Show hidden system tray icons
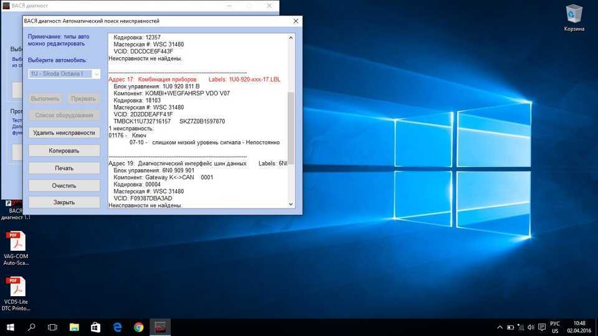598x336 pixels. click(x=500, y=327)
